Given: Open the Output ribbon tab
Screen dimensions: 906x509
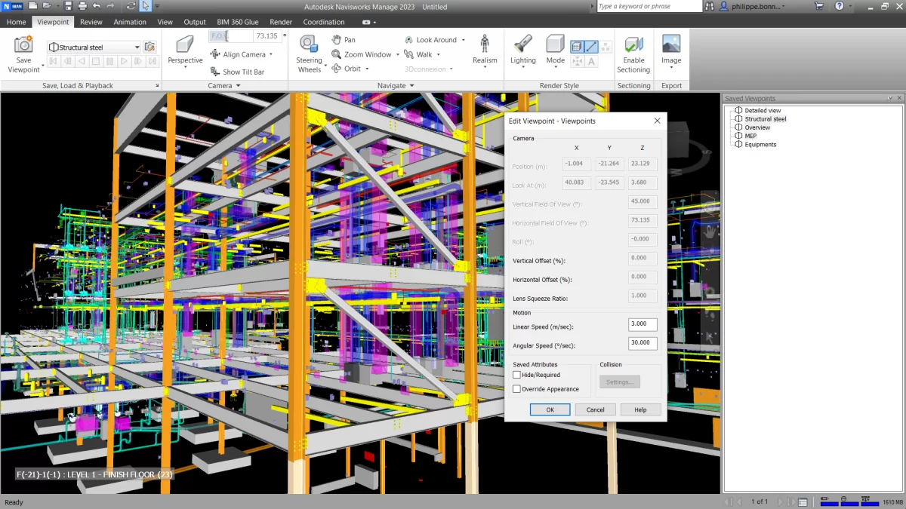Looking at the screenshot, I should pos(195,22).
